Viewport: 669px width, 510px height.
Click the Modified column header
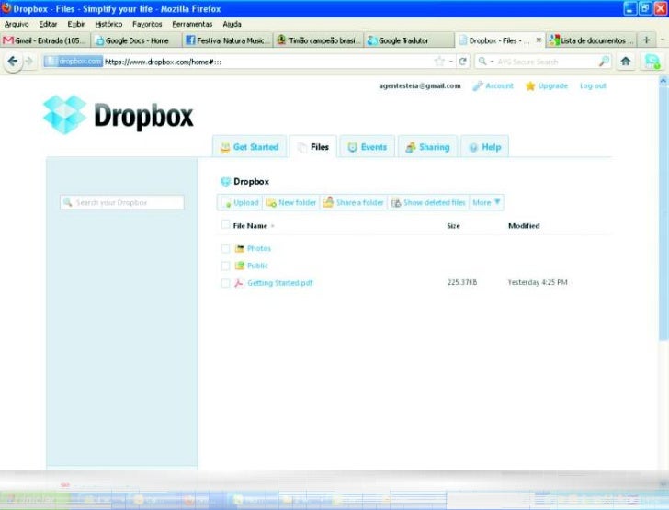(524, 226)
